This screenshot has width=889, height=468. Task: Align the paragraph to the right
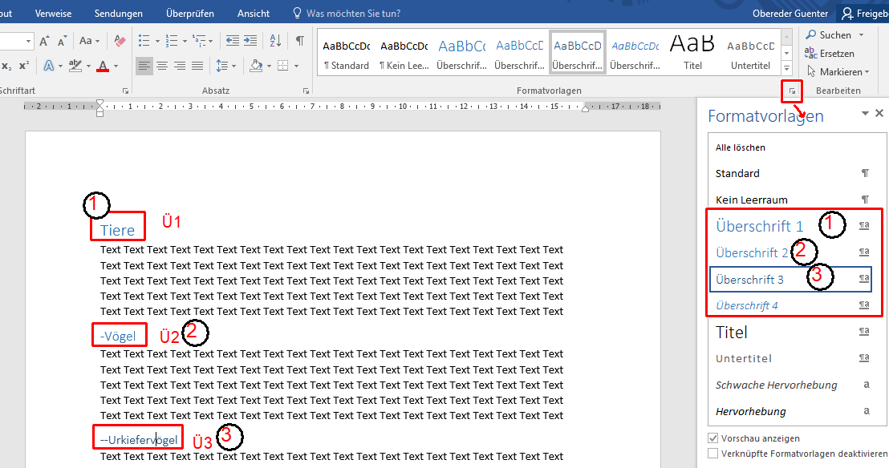point(180,67)
